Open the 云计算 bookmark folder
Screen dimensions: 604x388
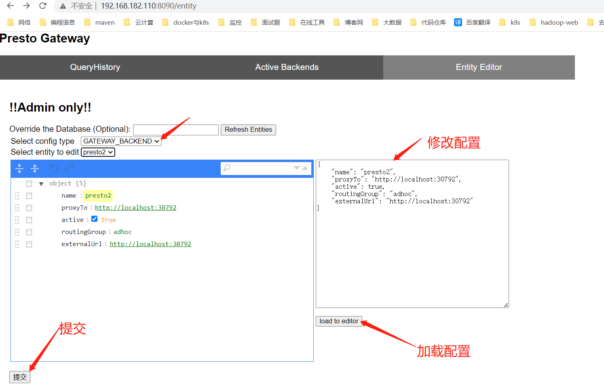point(139,22)
